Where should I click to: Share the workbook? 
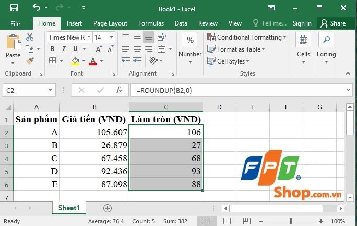(x=333, y=23)
